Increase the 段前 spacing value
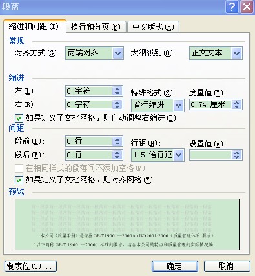Image resolution: width=255 pixels, height=276 pixels. 117,139
